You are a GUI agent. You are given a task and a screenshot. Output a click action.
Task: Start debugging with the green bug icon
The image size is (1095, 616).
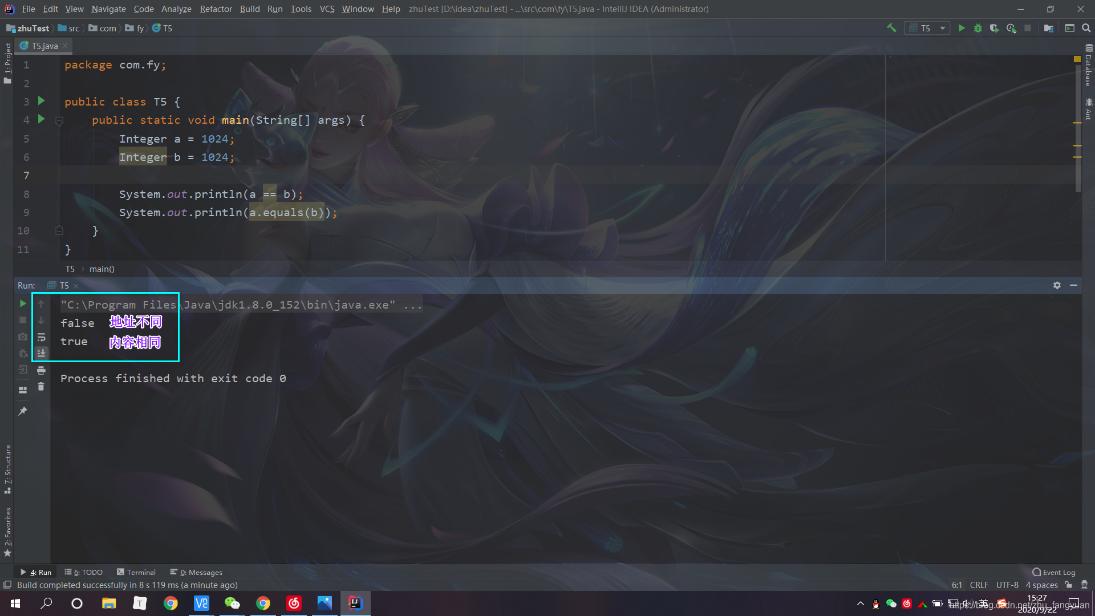point(978,28)
